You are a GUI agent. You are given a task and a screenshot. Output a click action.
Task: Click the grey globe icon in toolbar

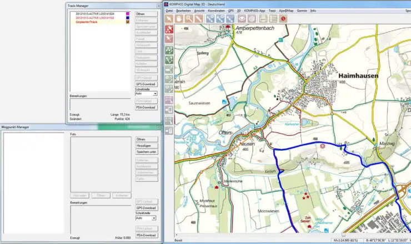pyautogui.click(x=252, y=19)
